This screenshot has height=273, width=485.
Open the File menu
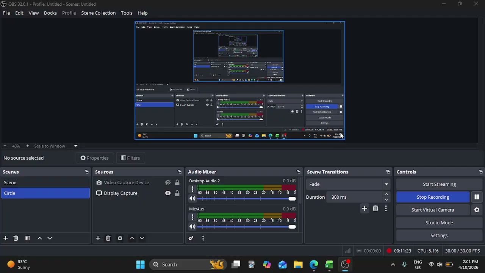click(6, 13)
